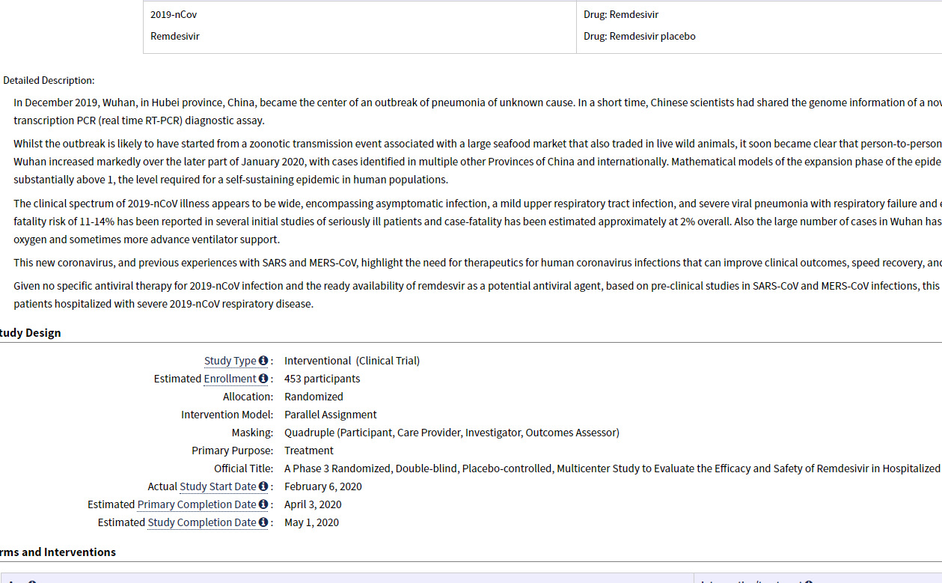
Task: Open the Study Type glossary link
Action: coord(230,361)
